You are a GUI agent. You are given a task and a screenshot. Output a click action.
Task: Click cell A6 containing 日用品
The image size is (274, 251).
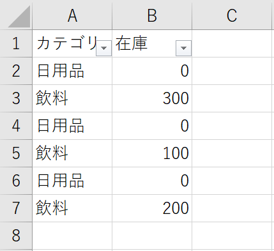(x=72, y=181)
